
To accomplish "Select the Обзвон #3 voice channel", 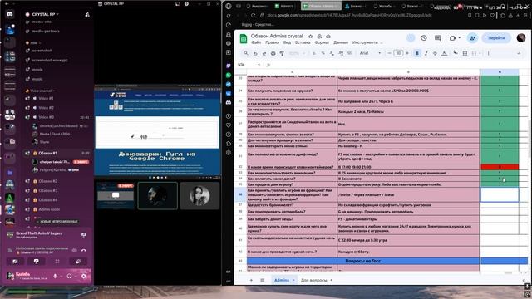I will [47, 190].
